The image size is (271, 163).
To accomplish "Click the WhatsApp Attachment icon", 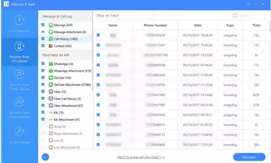I will [51, 71].
